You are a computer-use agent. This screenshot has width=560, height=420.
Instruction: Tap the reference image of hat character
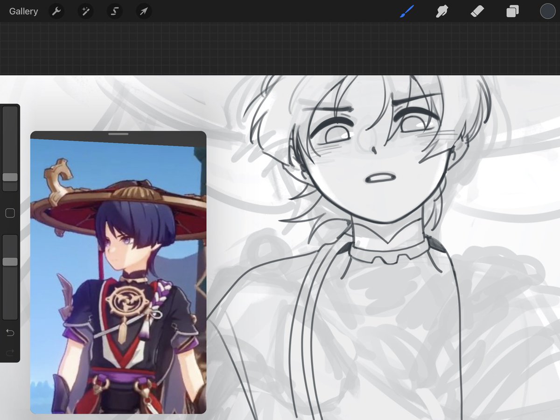tap(118, 276)
